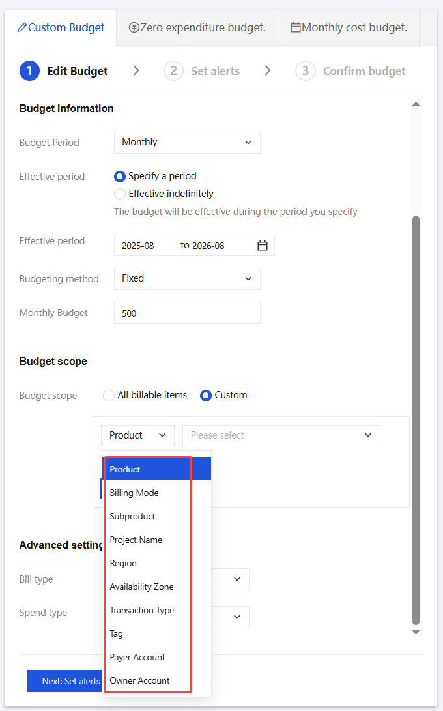Viewport: 443px width, 711px height.
Task: Open the Budget Period Monthly dropdown
Action: 187,143
